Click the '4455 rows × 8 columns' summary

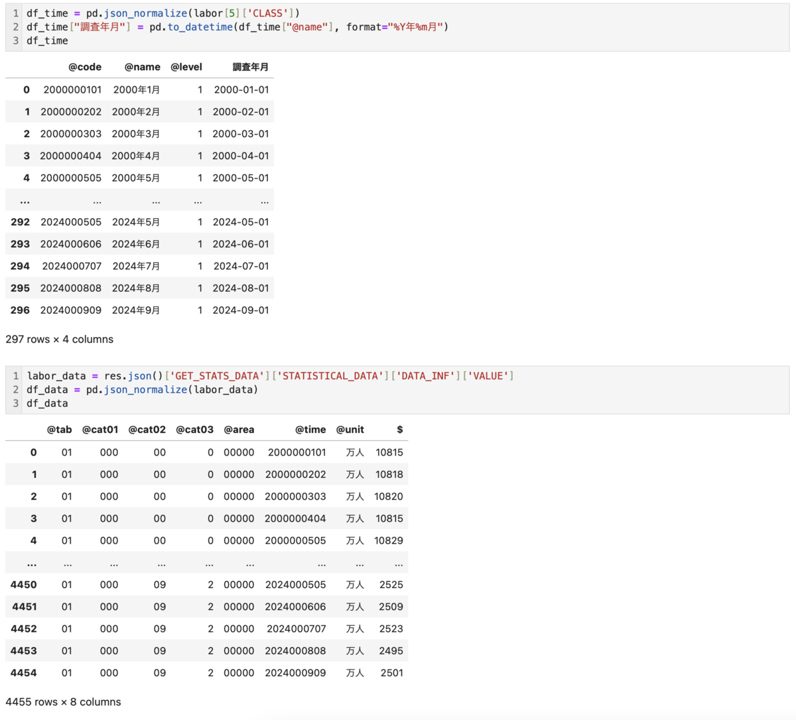[63, 702]
